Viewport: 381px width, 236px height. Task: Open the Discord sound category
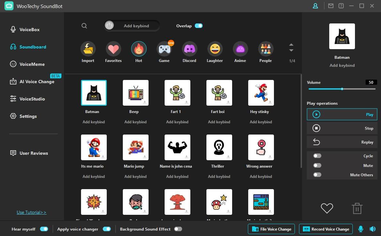[x=189, y=49]
